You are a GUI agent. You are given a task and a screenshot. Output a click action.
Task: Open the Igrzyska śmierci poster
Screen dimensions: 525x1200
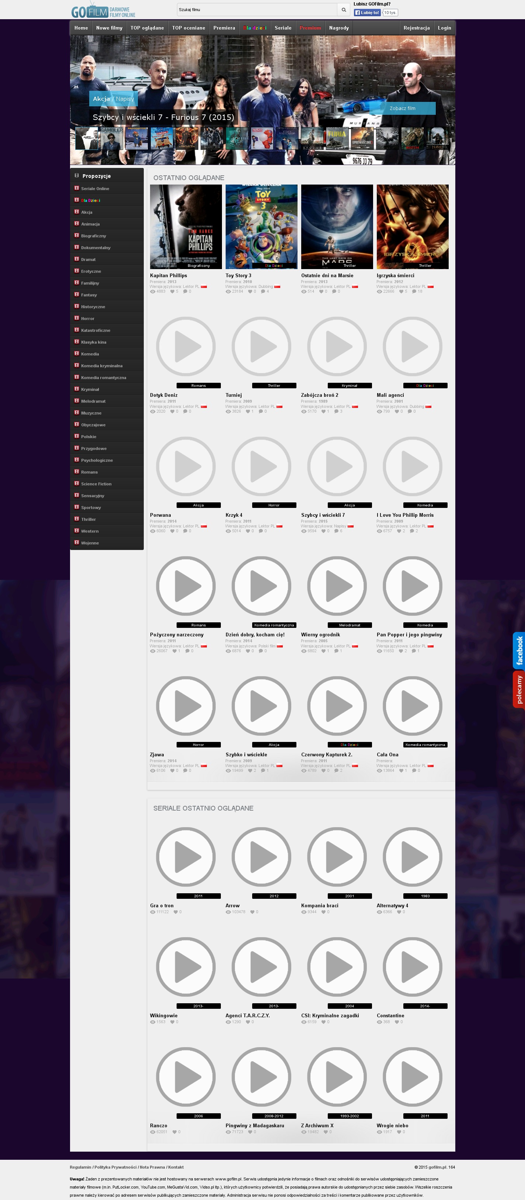[x=412, y=227]
